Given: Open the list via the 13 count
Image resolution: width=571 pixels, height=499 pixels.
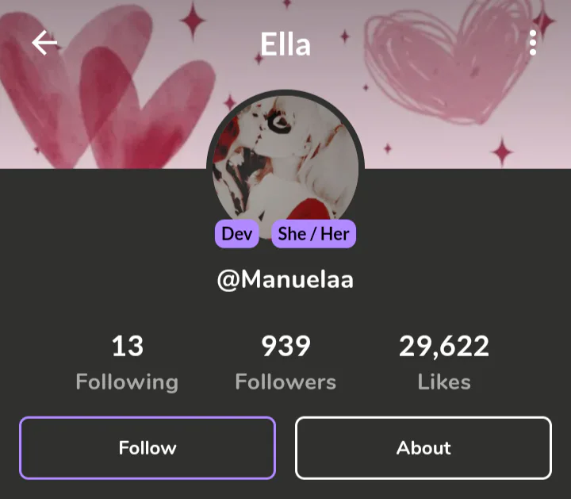Looking at the screenshot, I should point(128,346).
